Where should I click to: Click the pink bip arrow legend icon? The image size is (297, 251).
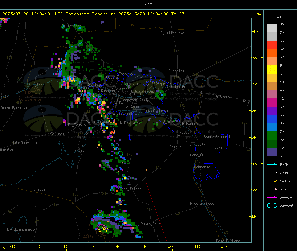[272, 189]
